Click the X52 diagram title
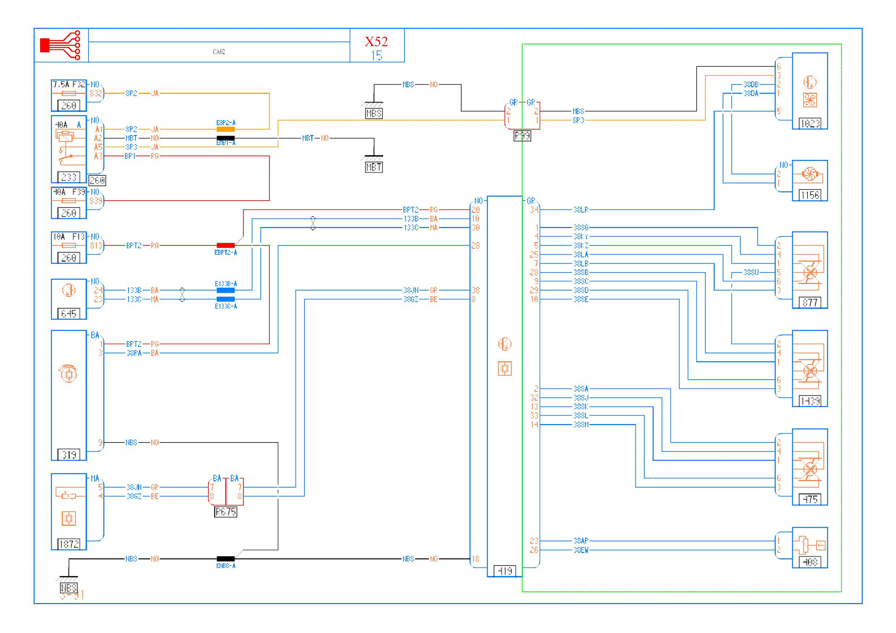896x633 pixels. click(376, 41)
